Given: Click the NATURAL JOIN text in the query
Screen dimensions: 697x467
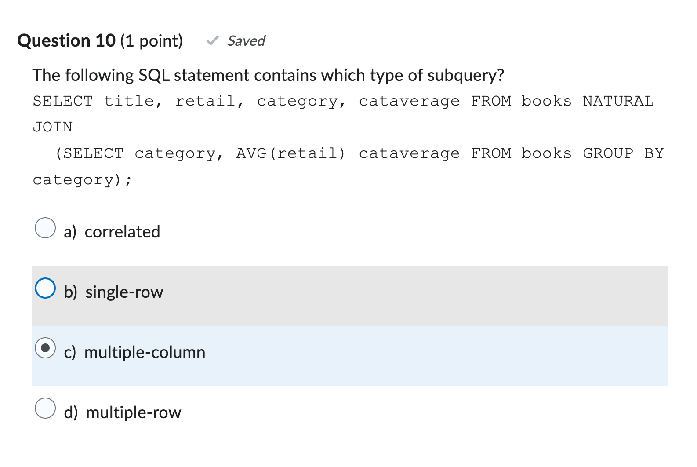Looking at the screenshot, I should (x=618, y=101).
